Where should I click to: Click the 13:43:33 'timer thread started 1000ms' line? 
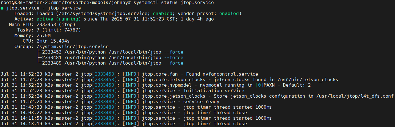pyautogui.click(x=136, y=107)
